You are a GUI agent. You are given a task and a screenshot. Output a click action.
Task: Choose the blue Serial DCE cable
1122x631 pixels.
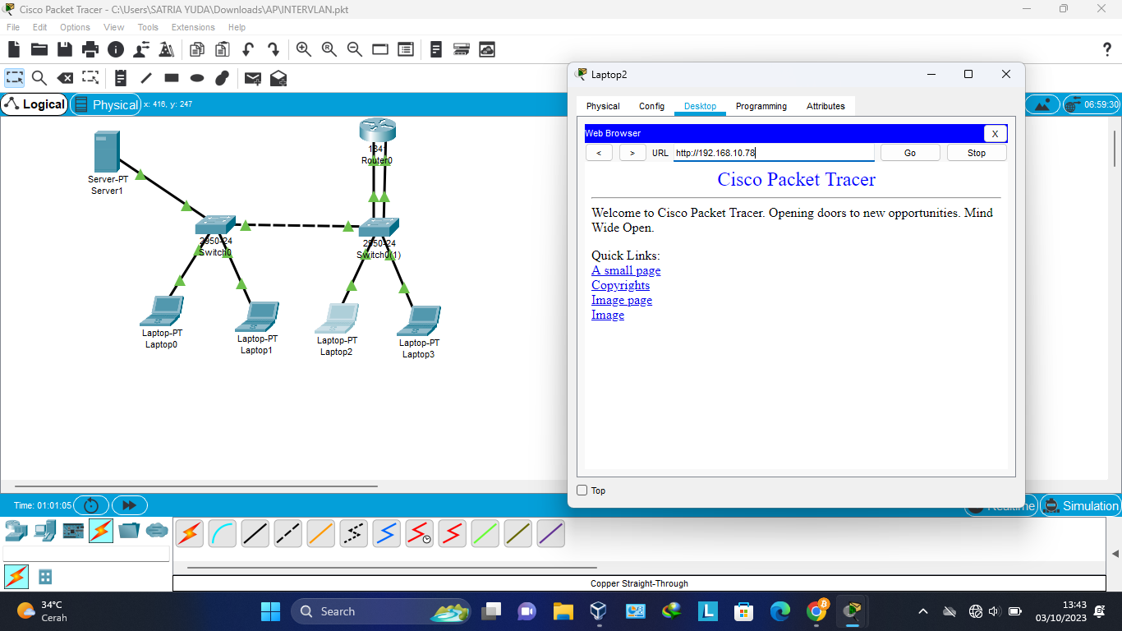point(386,533)
